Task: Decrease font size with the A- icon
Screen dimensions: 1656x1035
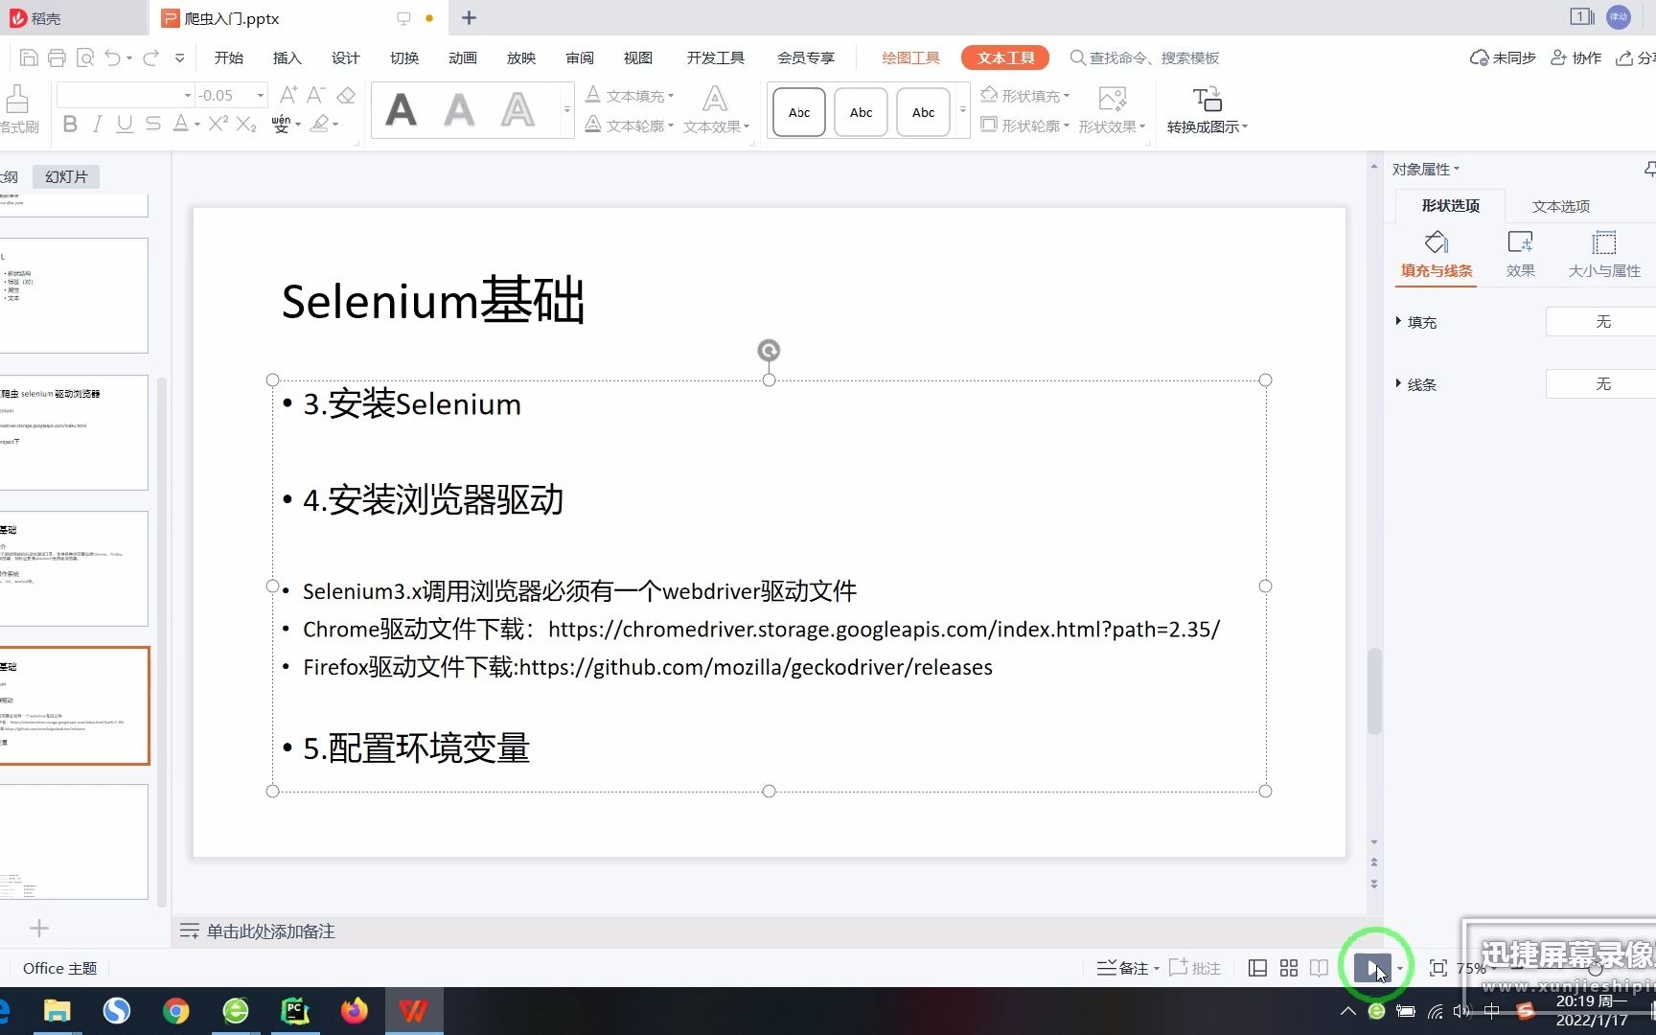Action: click(316, 94)
